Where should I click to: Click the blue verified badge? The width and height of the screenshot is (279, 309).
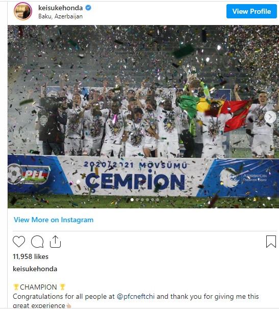[x=88, y=8]
